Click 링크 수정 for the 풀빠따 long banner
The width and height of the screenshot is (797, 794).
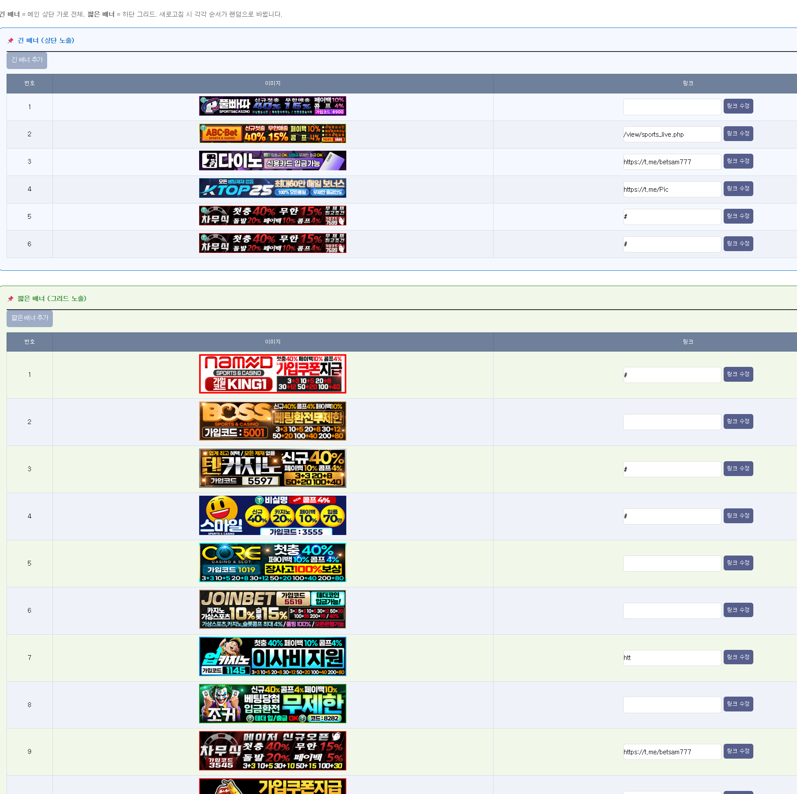[x=738, y=106]
